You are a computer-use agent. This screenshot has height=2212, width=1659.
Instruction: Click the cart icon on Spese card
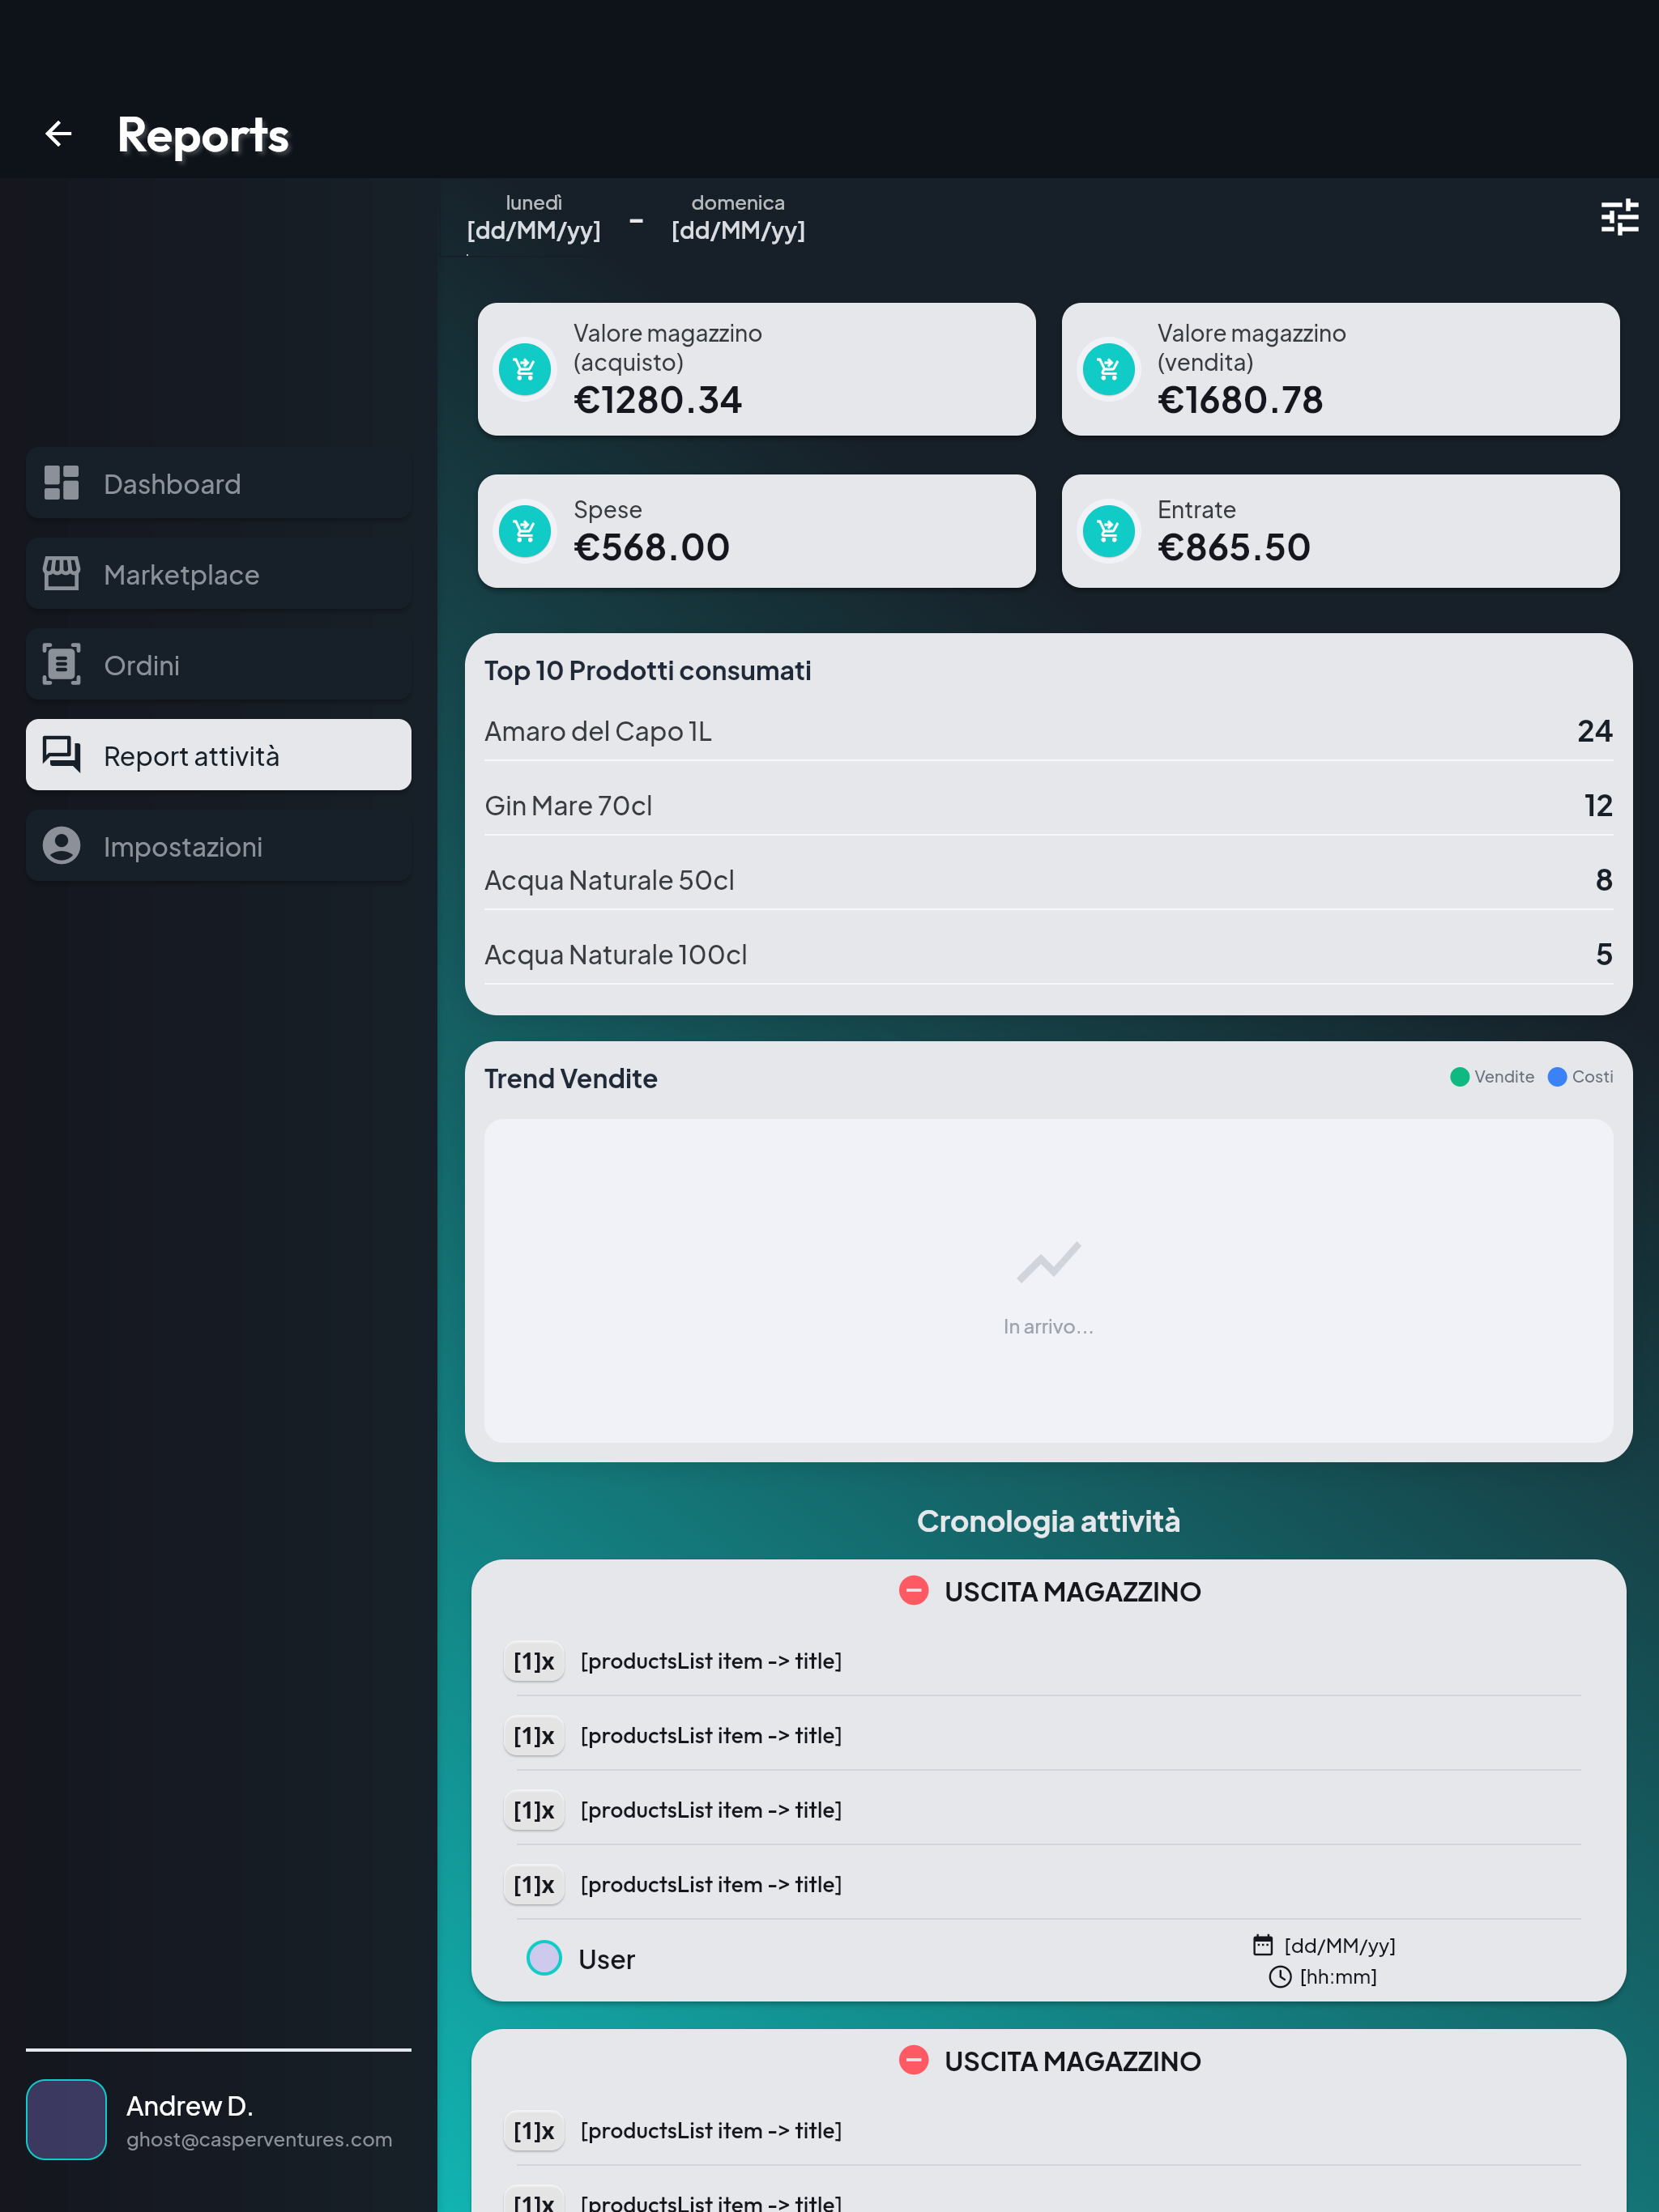(525, 531)
